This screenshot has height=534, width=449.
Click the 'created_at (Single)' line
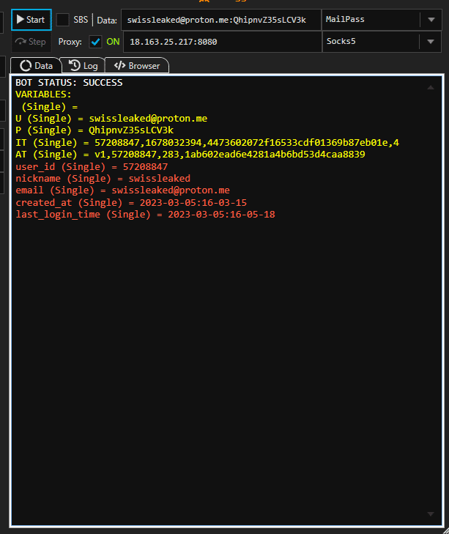tap(131, 203)
